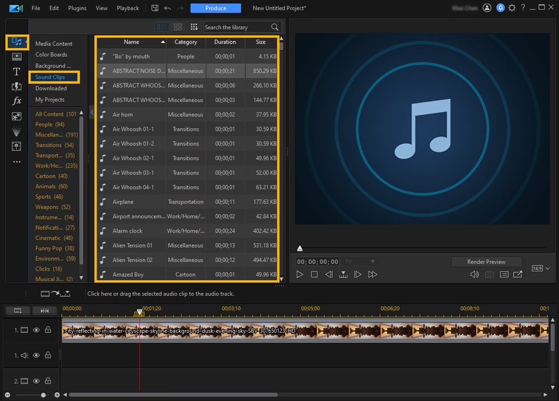The image size is (559, 401).
Task: Hide video track 1 with eye icon
Action: point(36,331)
